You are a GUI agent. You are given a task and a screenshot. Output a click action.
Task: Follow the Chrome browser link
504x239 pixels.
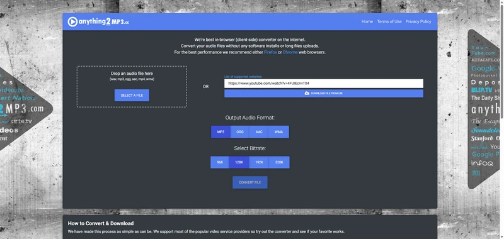click(x=290, y=52)
